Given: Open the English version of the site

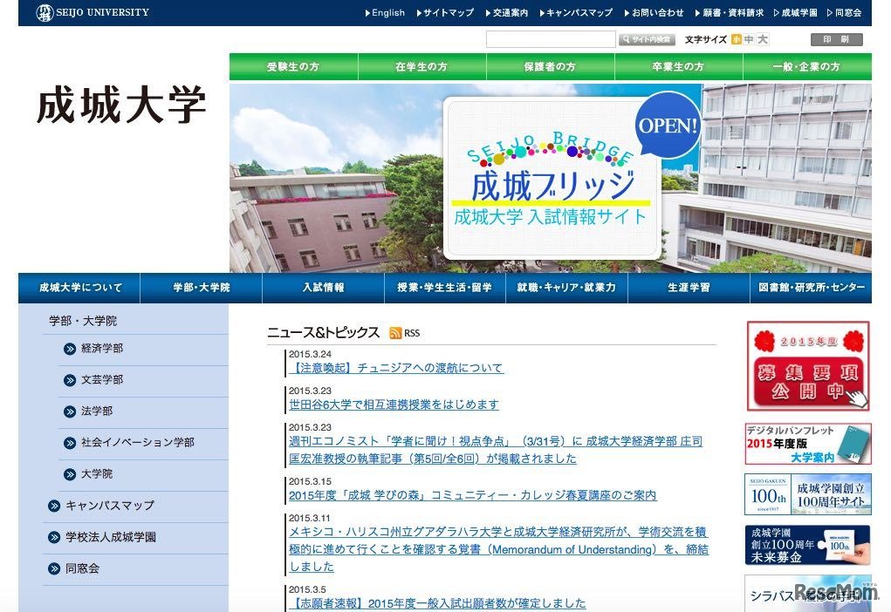Looking at the screenshot, I should pos(385,12).
